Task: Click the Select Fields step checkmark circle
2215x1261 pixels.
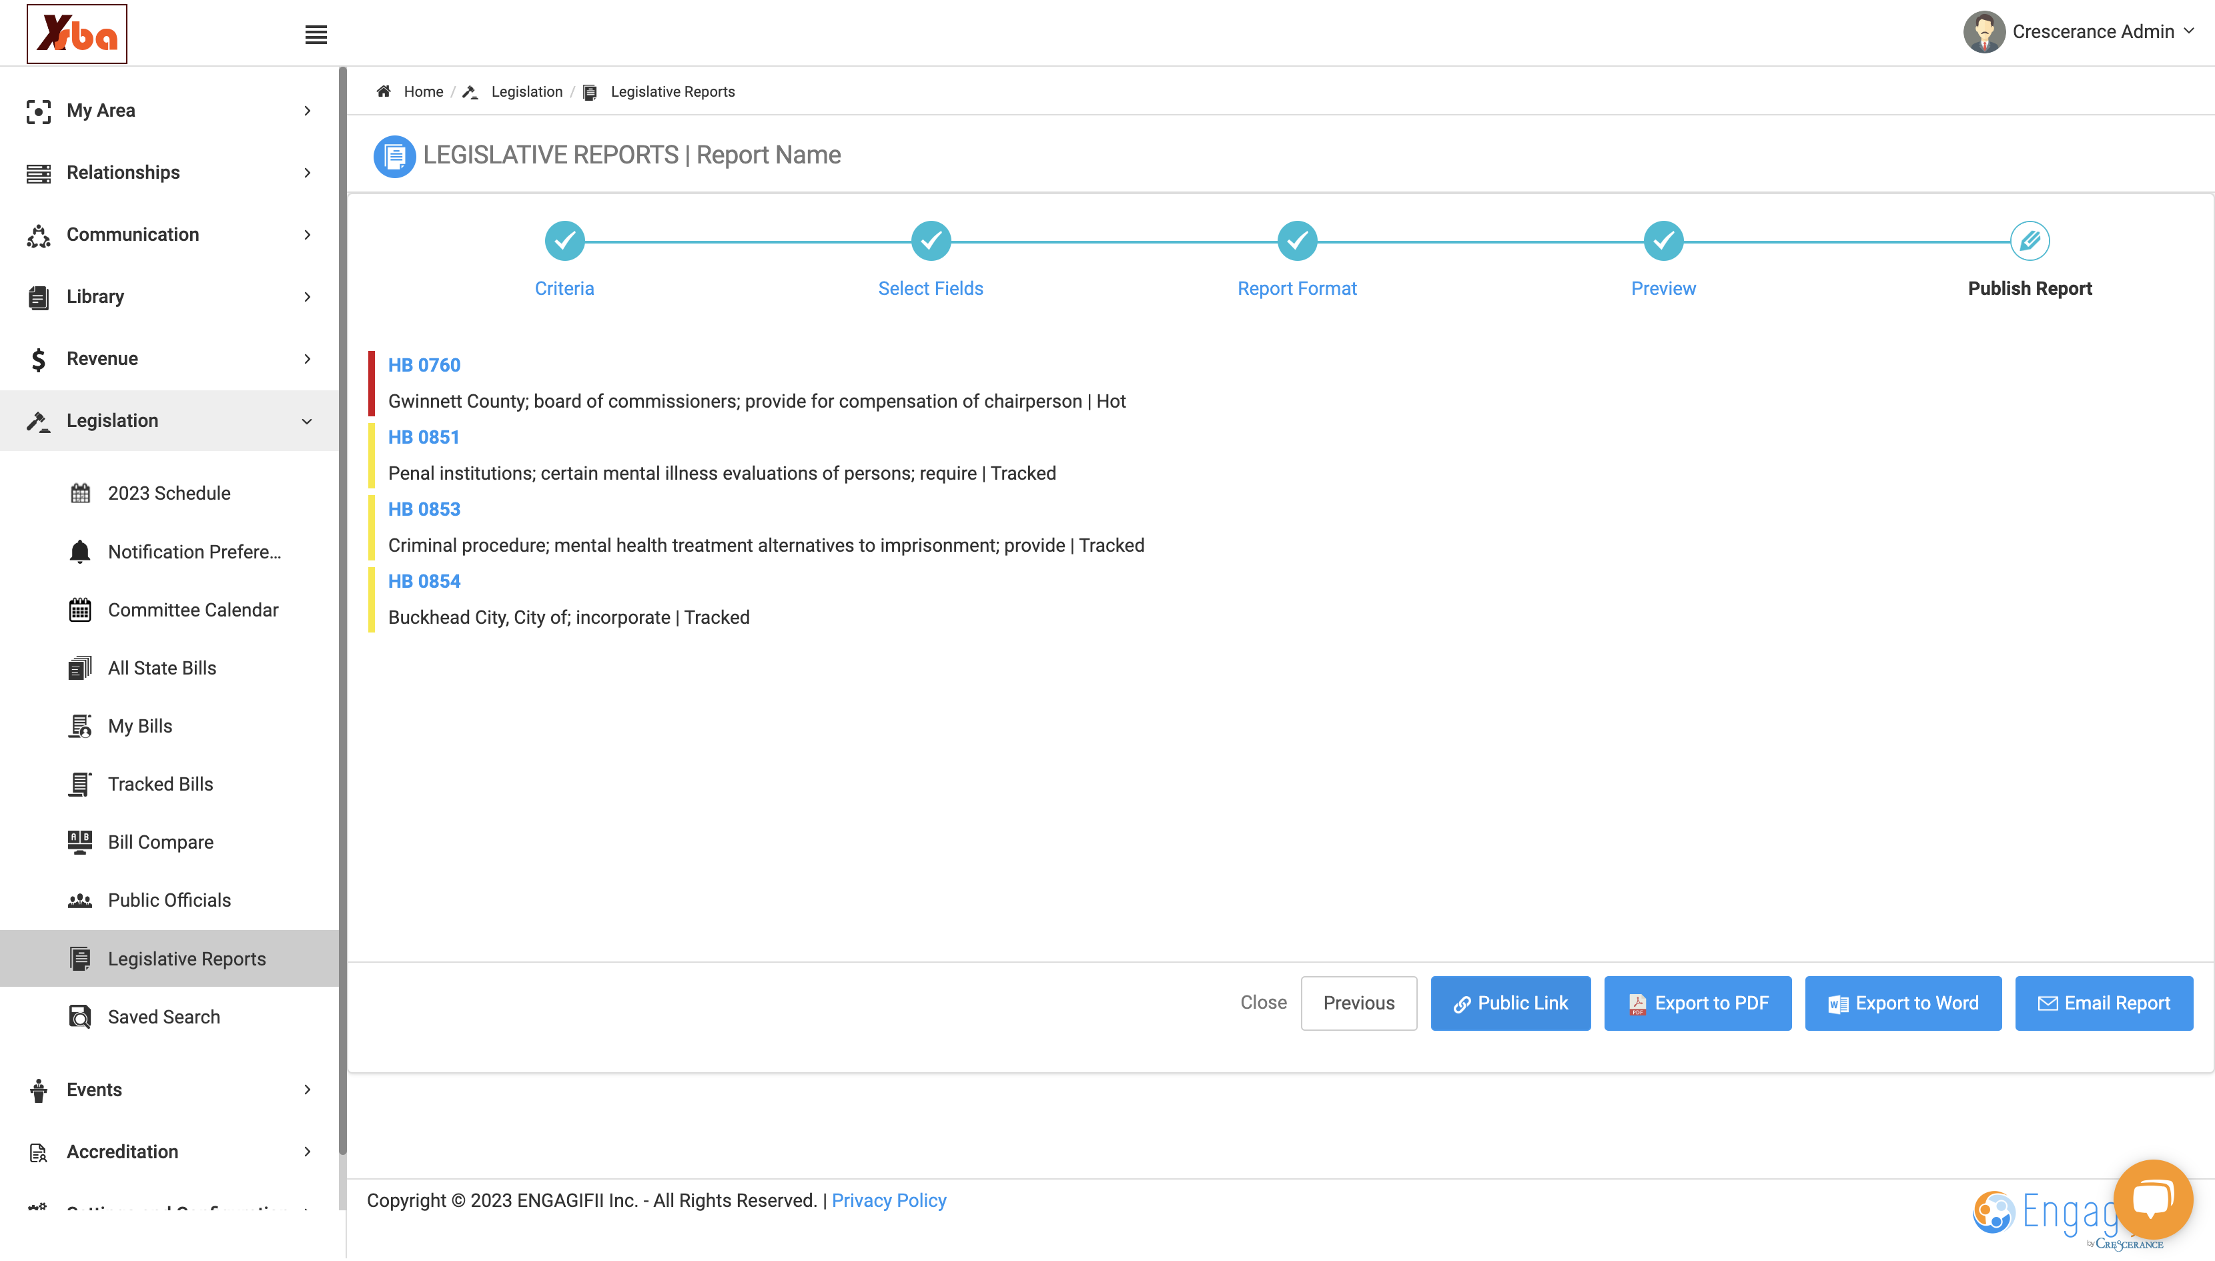Action: click(x=931, y=241)
